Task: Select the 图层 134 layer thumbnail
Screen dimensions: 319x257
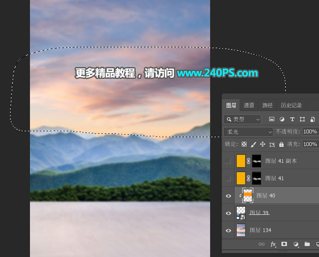Action: [241, 230]
